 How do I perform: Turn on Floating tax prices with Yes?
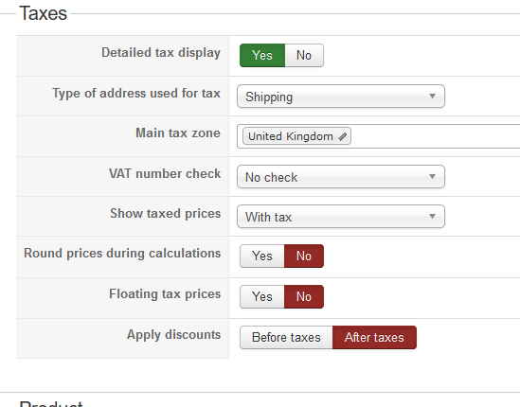click(262, 296)
